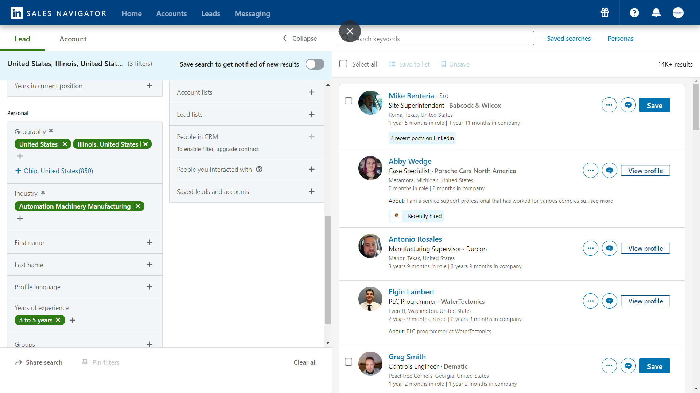Viewport: 700px width, 393px height.
Task: Message Mike Renteria via chat icon
Action: 628,105
